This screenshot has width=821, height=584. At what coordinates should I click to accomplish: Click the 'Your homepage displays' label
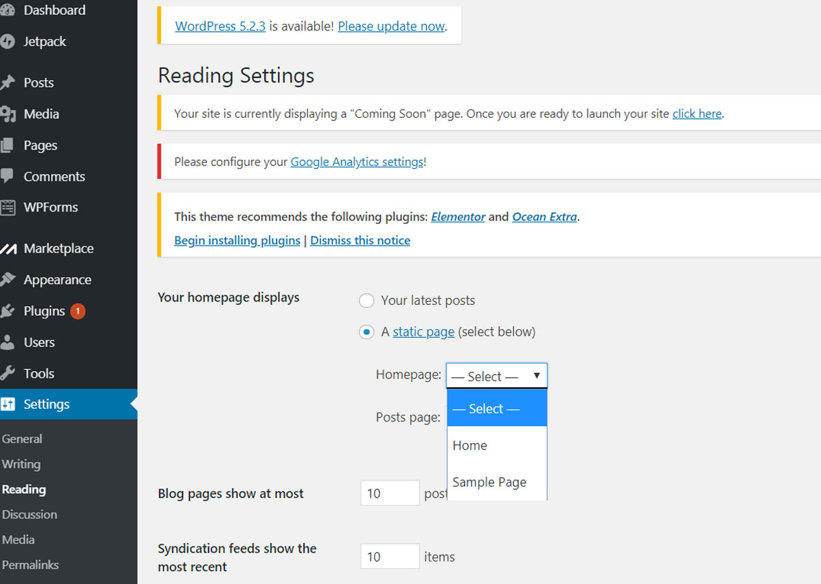pos(229,297)
